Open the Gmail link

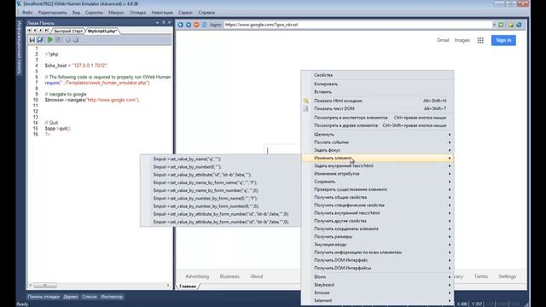tap(443, 40)
